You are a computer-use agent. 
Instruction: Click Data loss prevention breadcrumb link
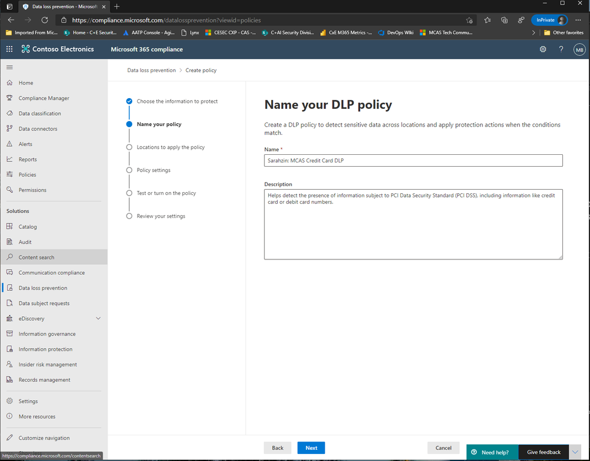pyautogui.click(x=151, y=70)
